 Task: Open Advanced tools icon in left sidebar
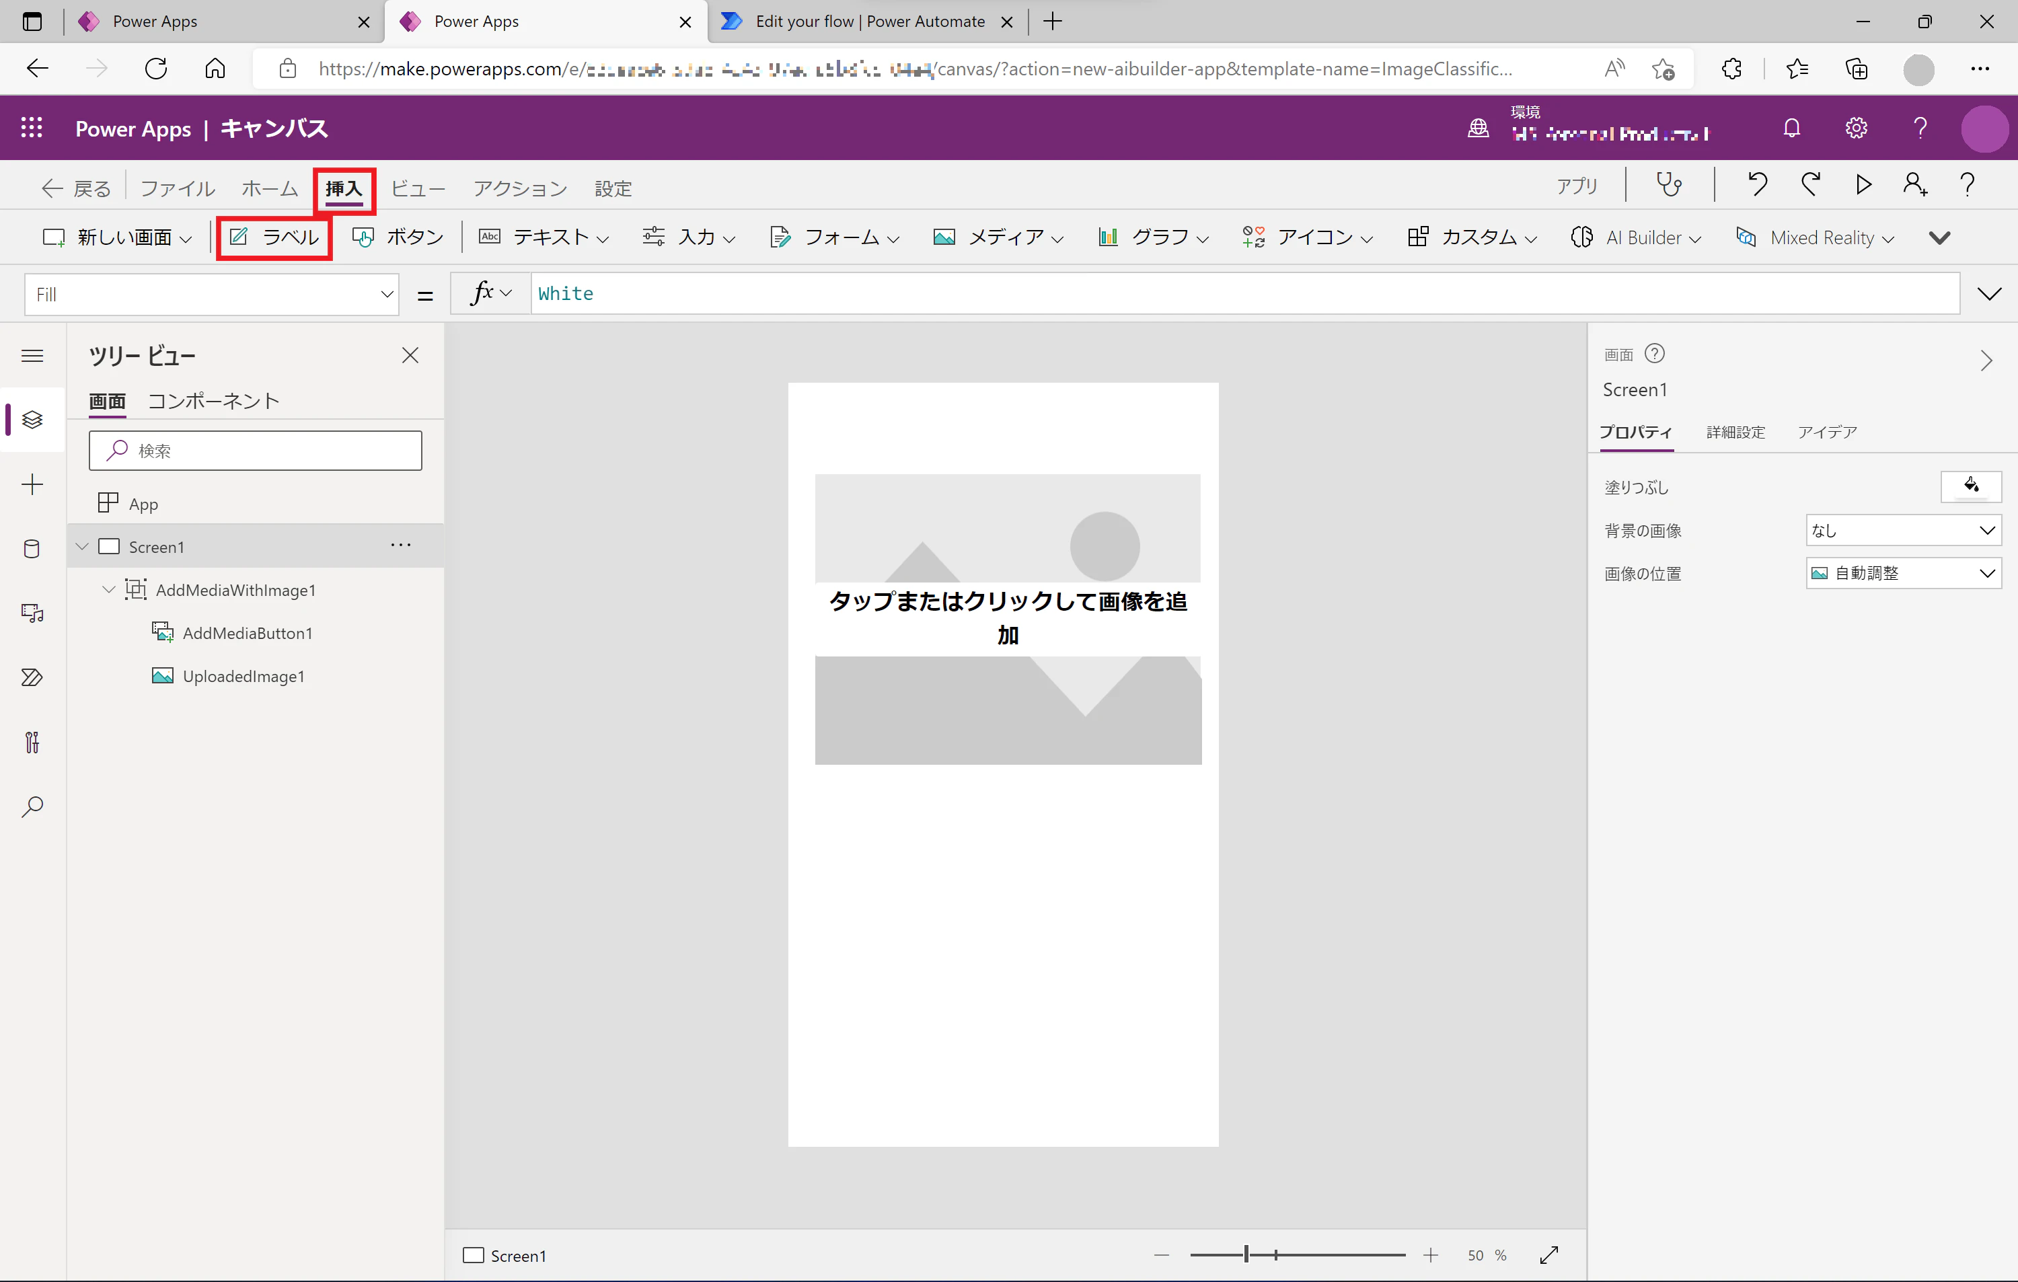click(32, 743)
